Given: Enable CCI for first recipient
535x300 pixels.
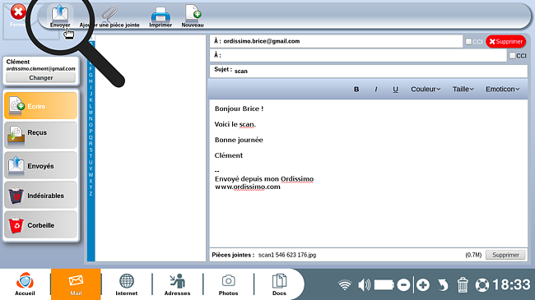Looking at the screenshot, I should click(x=468, y=42).
